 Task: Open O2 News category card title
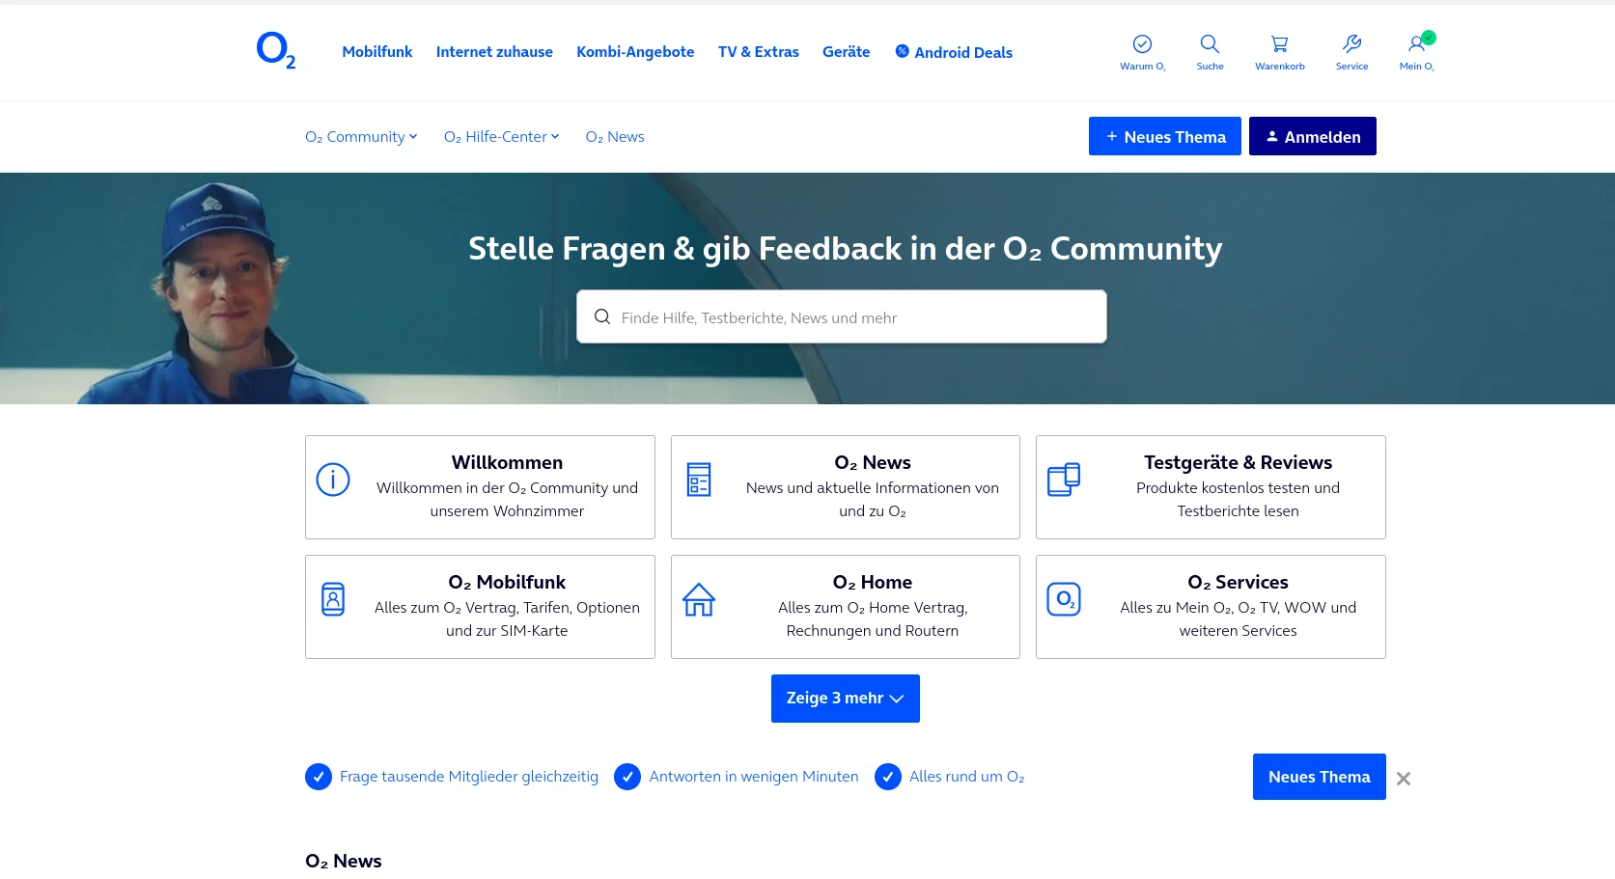pyautogui.click(x=873, y=463)
